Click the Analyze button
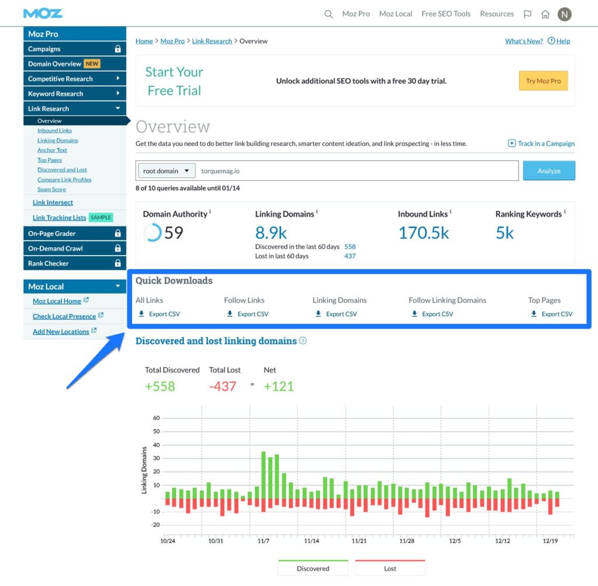This screenshot has width=598, height=586. coord(549,170)
